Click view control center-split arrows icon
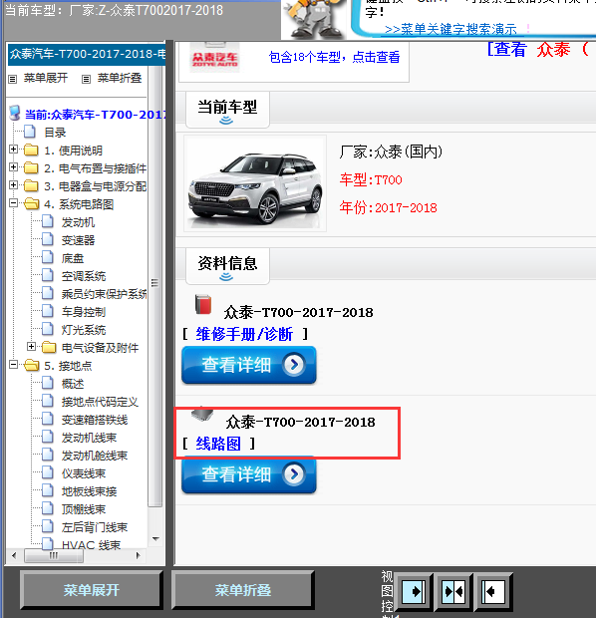The height and width of the screenshot is (618, 596). tap(453, 591)
